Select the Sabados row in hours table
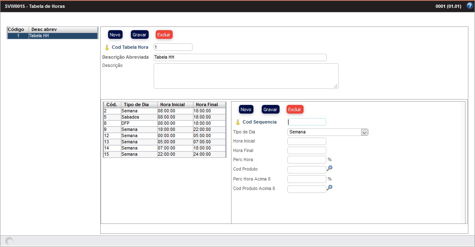Image resolution: width=475 pixels, height=247 pixels. [x=164, y=117]
